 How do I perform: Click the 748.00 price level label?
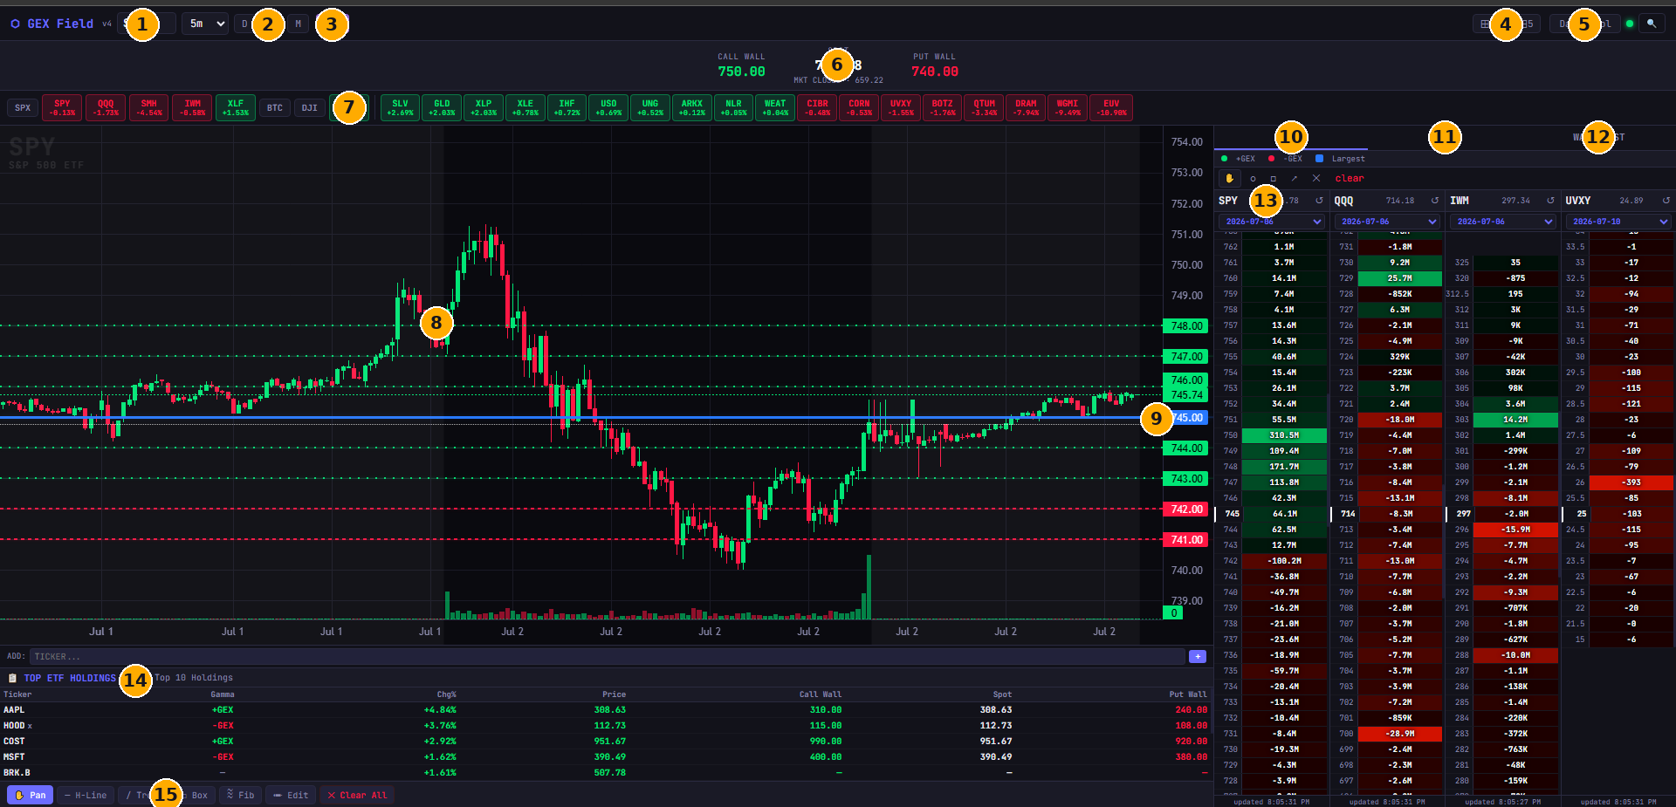pyautogui.click(x=1186, y=325)
